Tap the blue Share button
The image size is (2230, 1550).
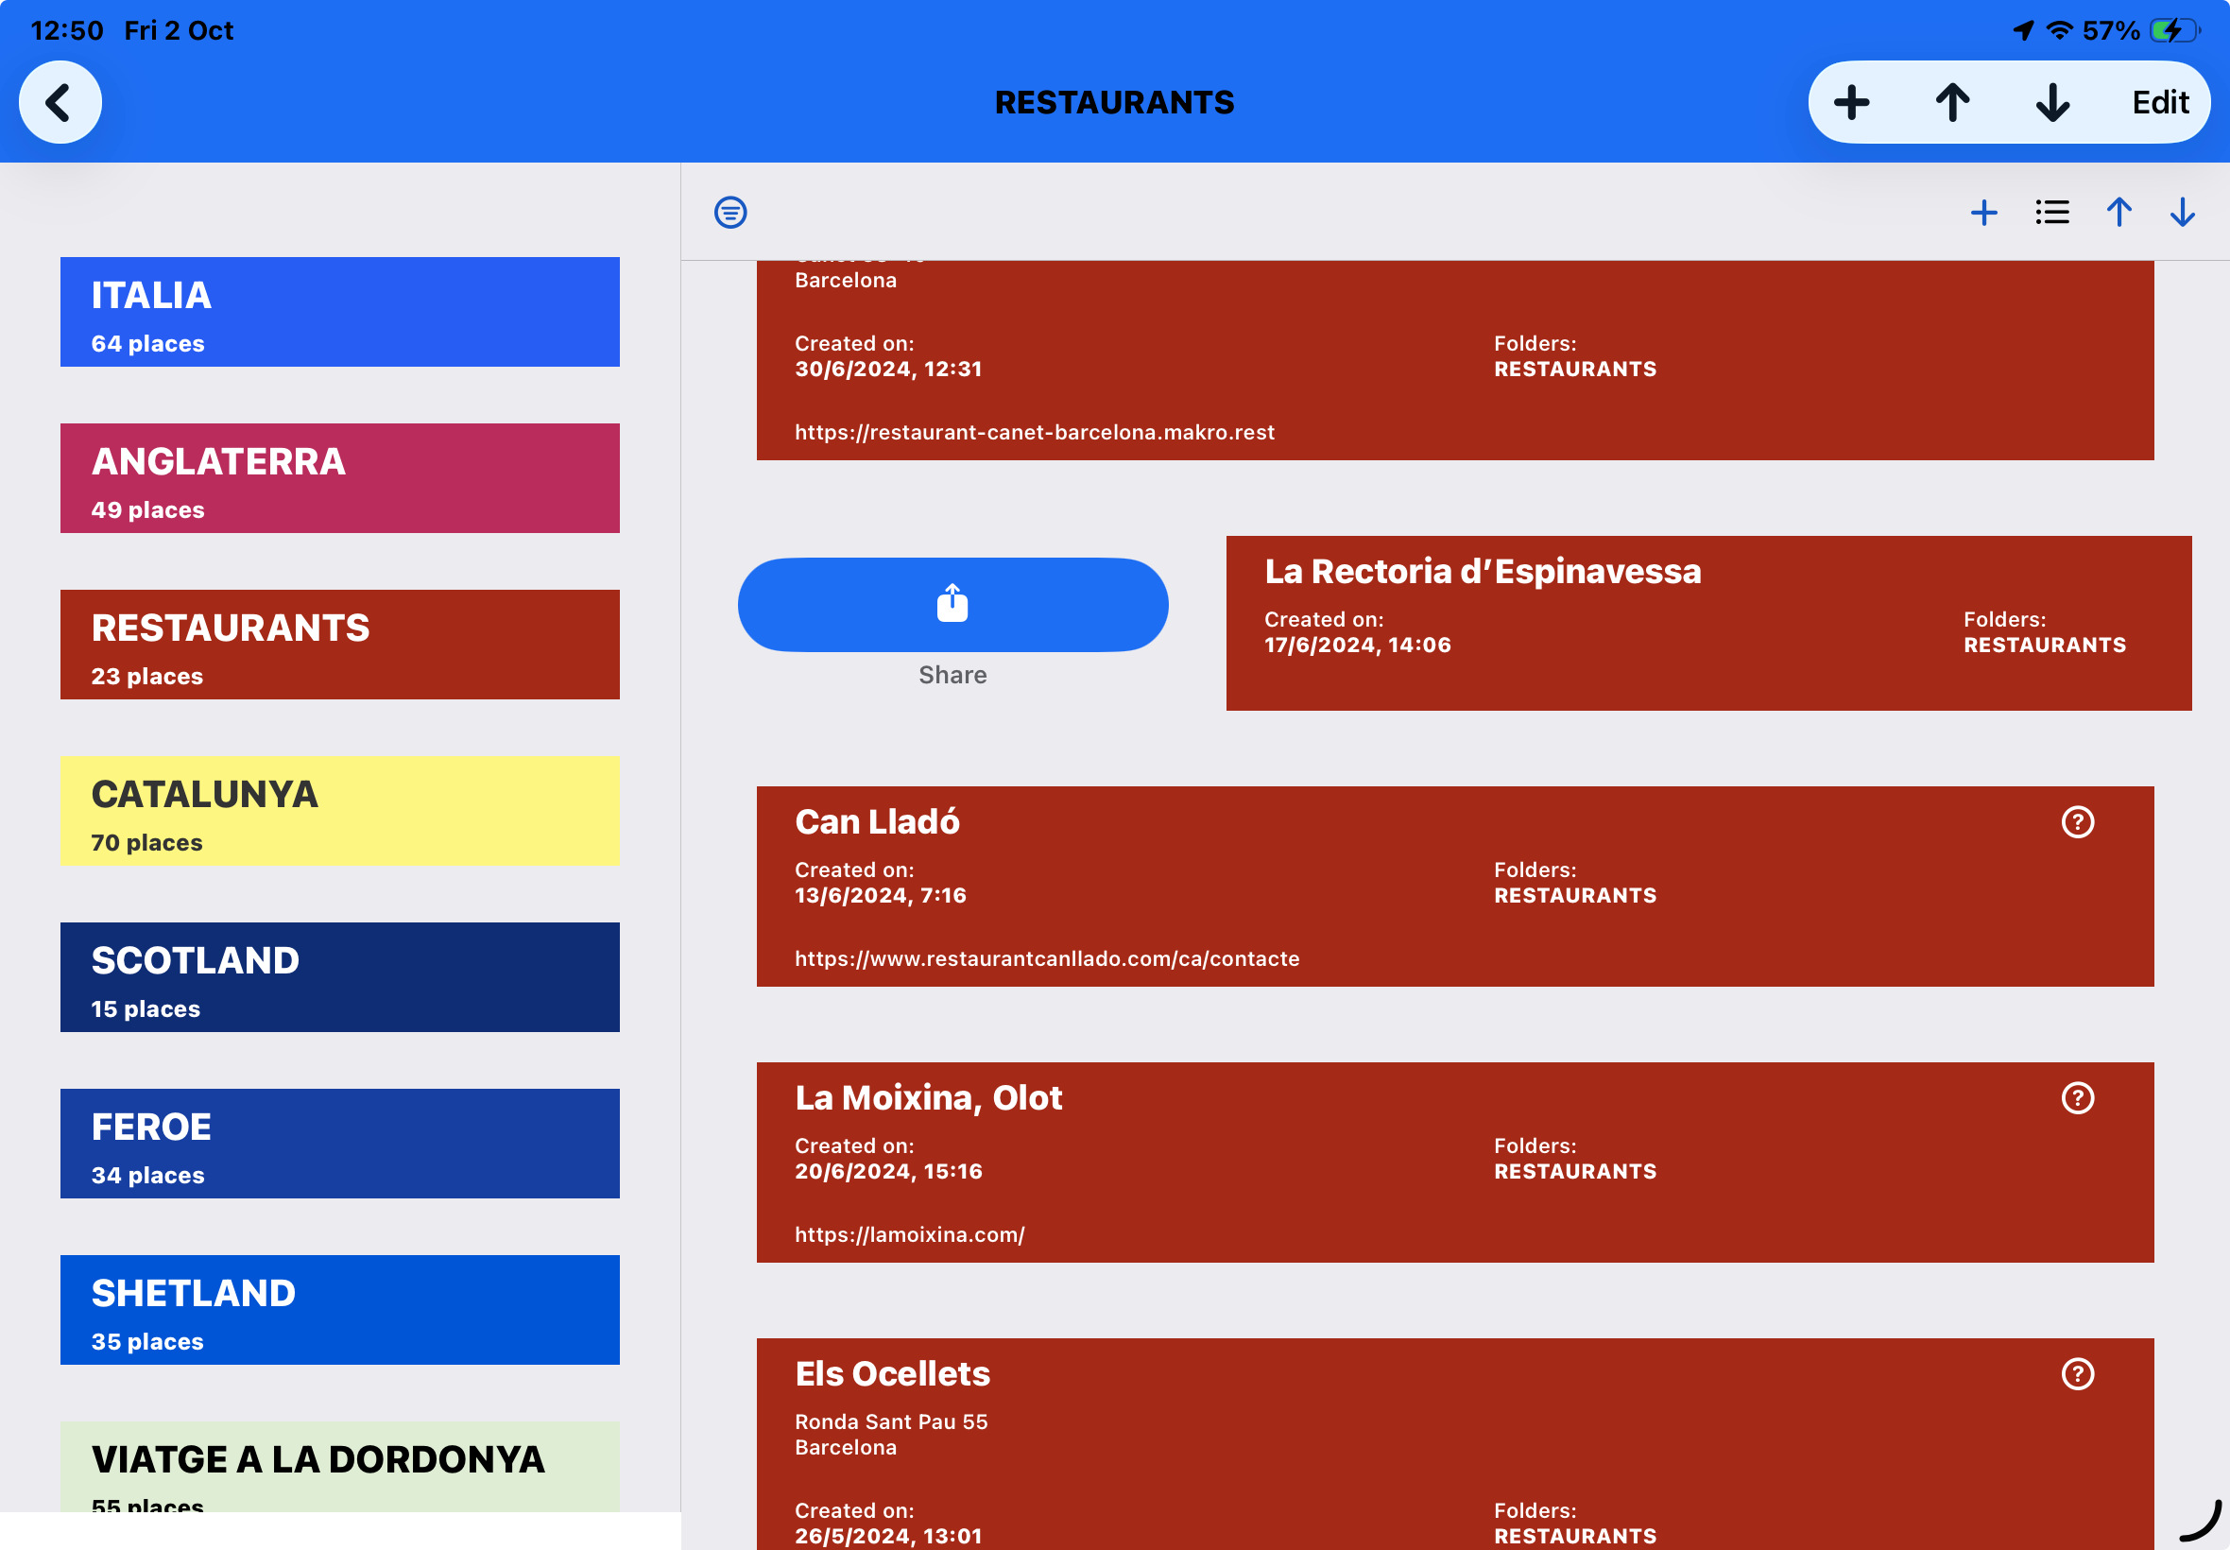952,604
